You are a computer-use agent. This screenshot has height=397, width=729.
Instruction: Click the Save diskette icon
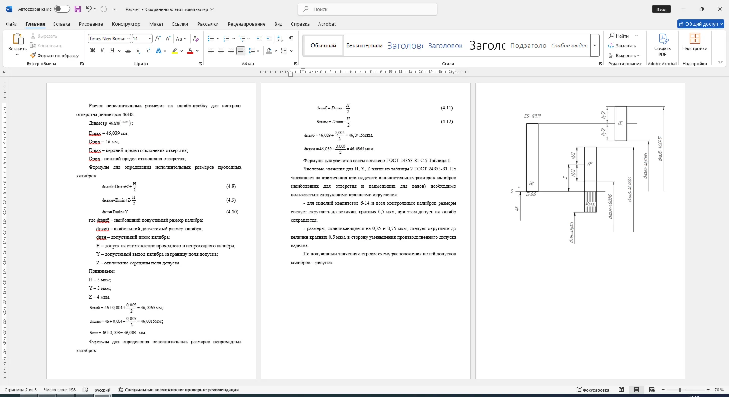point(78,9)
